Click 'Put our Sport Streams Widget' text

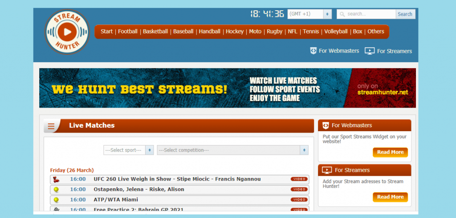pos(365,139)
